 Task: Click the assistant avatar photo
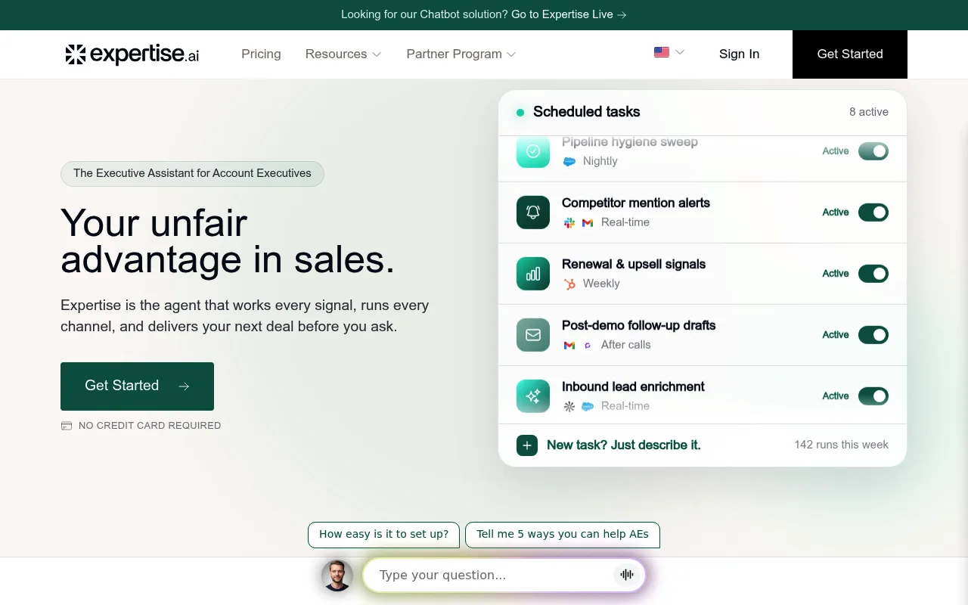point(337,576)
